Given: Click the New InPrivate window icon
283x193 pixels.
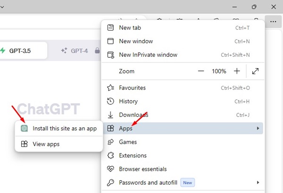Looking at the screenshot, I should pyautogui.click(x=111, y=55).
